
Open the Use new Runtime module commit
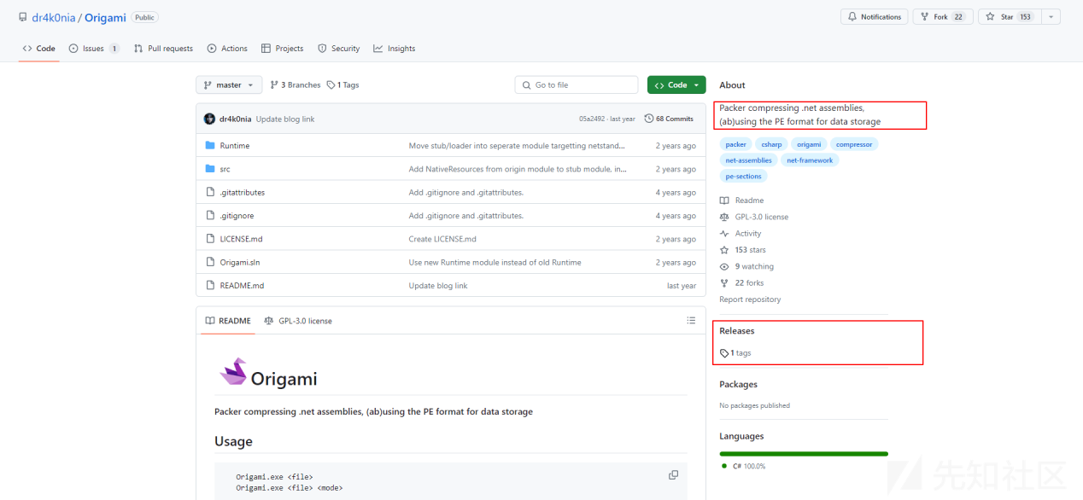click(x=495, y=263)
